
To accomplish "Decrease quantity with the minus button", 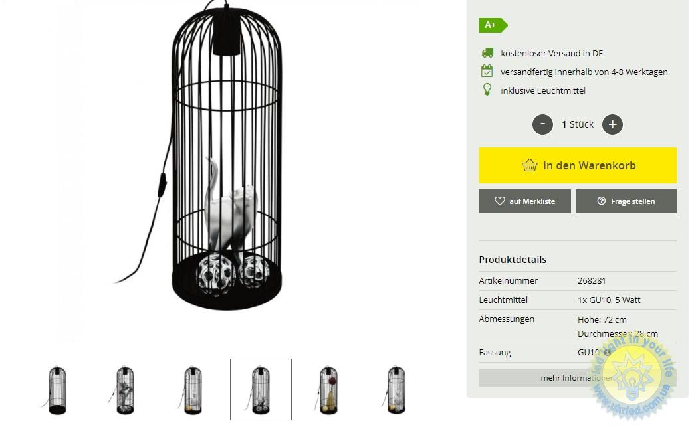I will click(542, 124).
